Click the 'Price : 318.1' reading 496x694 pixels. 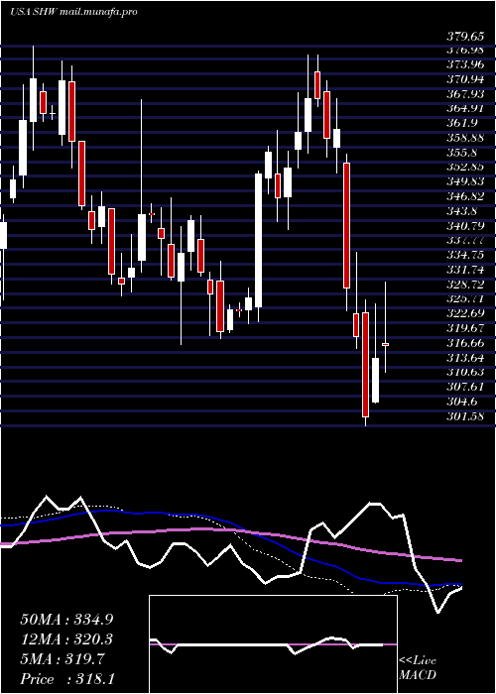[x=67, y=679]
